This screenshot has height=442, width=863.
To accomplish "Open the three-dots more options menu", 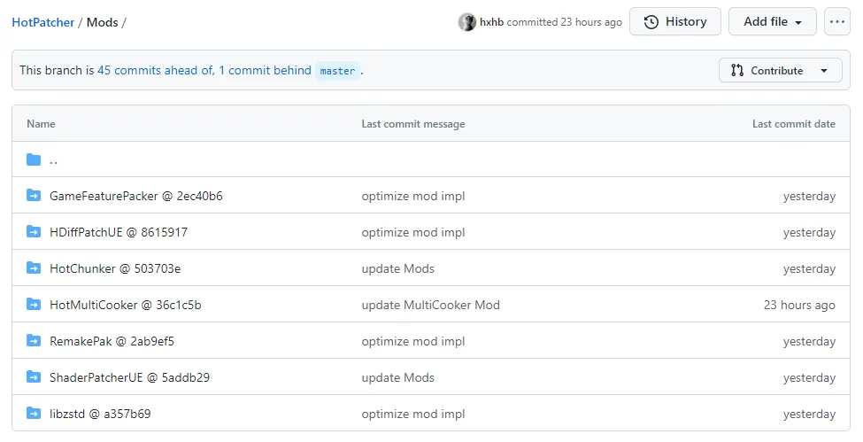I will click(836, 22).
